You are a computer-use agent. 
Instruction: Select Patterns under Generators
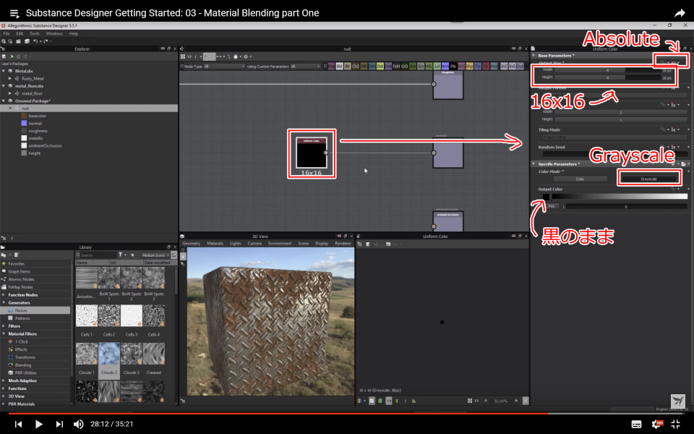point(22,318)
